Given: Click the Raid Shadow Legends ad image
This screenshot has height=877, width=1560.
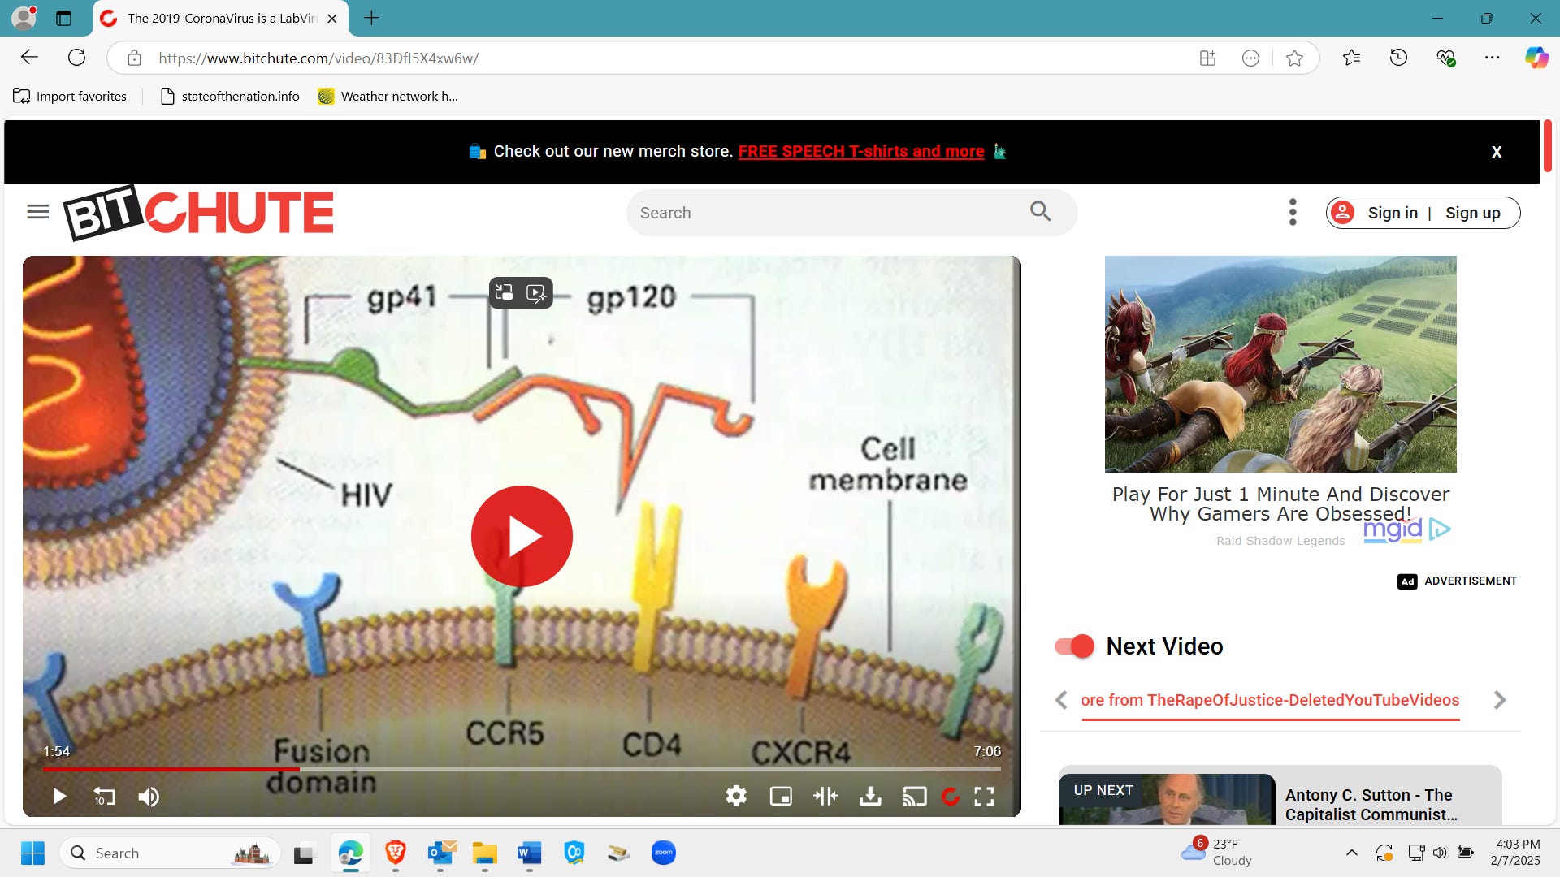Looking at the screenshot, I should pyautogui.click(x=1280, y=364).
